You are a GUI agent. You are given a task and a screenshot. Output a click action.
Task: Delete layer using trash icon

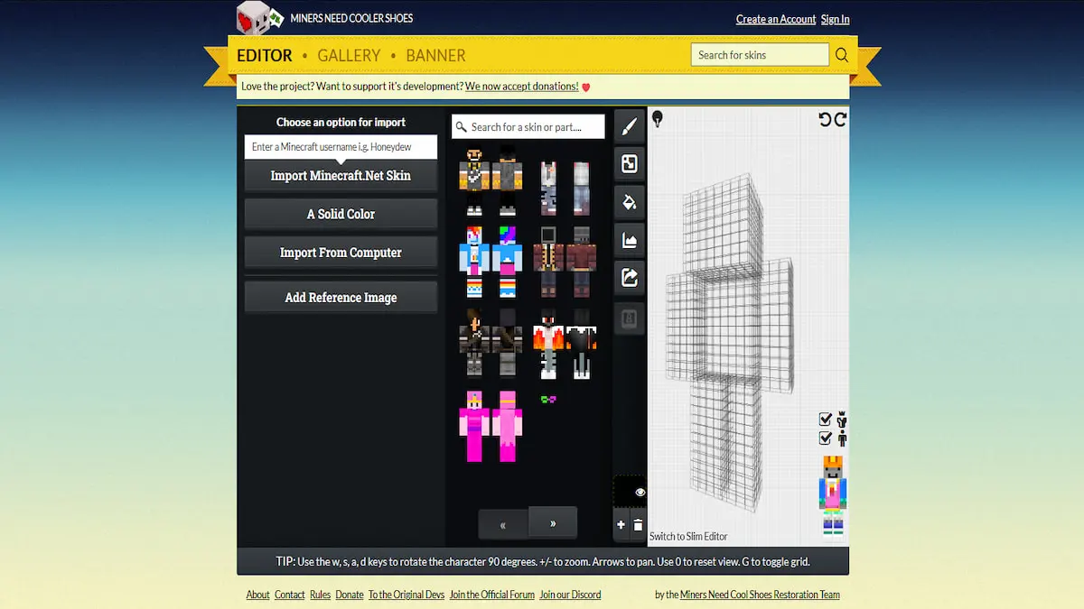click(638, 525)
